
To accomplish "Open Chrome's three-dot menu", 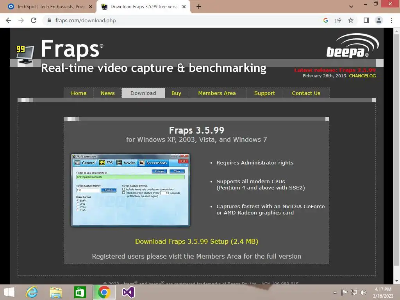I will (x=391, y=20).
